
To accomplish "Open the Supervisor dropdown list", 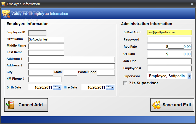I will [189, 76].
